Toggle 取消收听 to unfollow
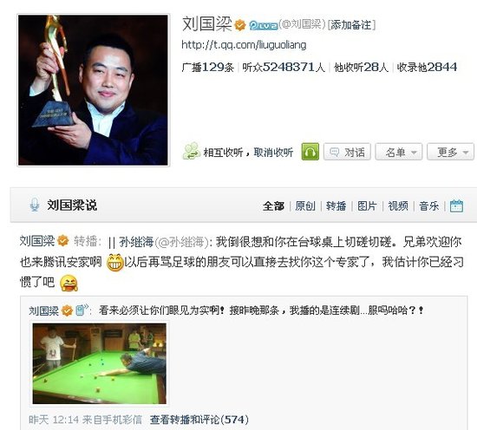 coord(273,153)
